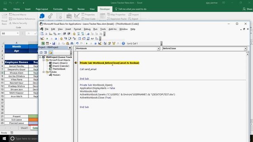The height and width of the screenshot is (142, 253).
Task: Select the orange cell beside Sick Leave
Action: point(33,120)
